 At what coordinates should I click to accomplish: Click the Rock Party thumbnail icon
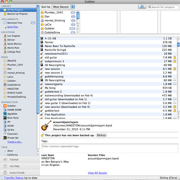(x=5, y=118)
